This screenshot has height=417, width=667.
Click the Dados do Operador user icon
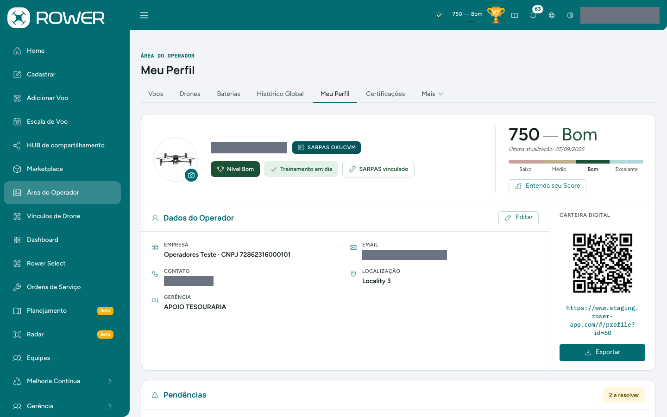click(x=155, y=218)
